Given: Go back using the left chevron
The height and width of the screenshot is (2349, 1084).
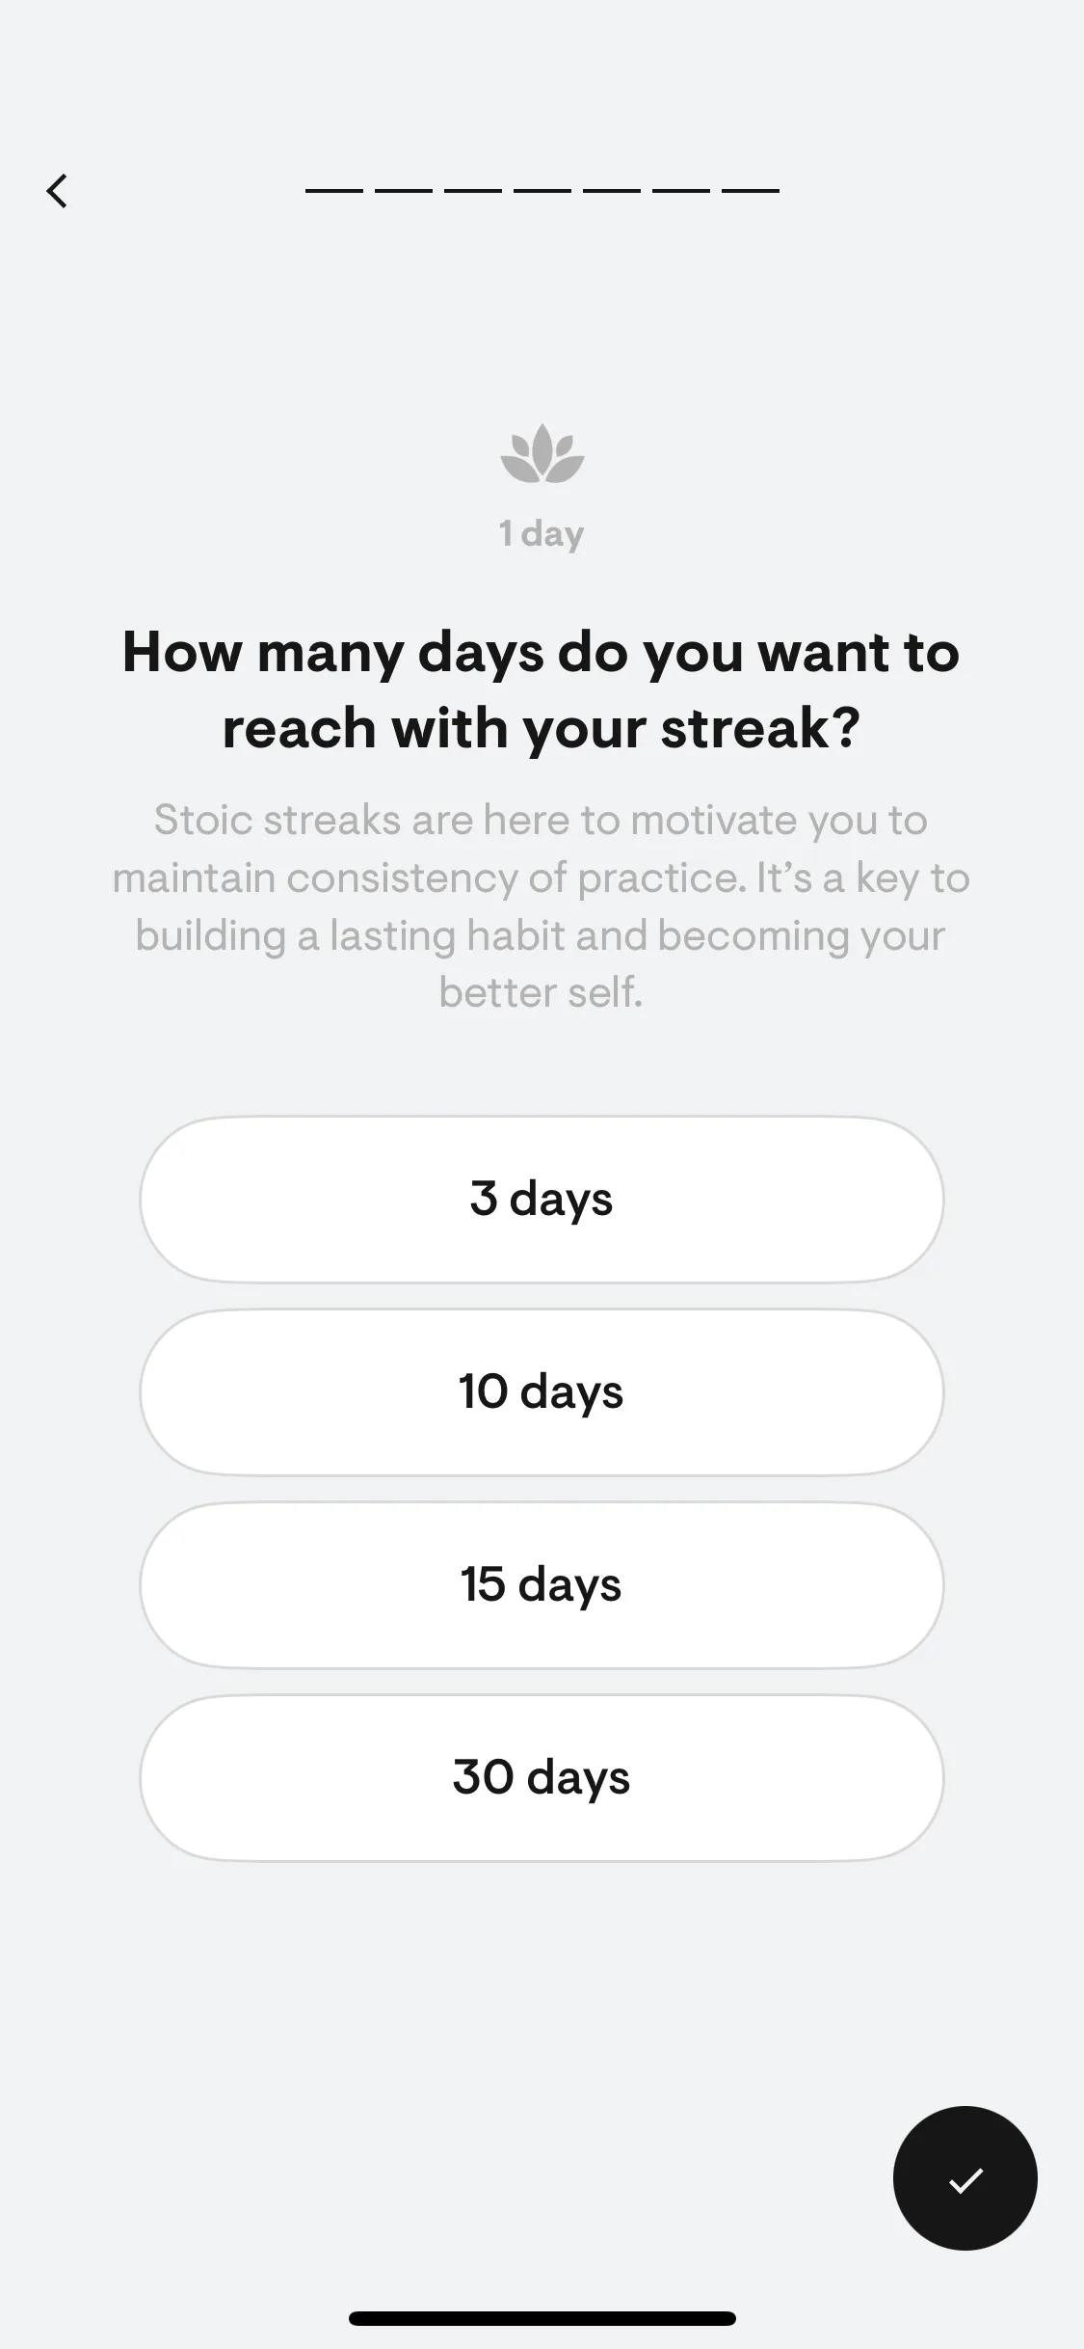Looking at the screenshot, I should click(57, 191).
